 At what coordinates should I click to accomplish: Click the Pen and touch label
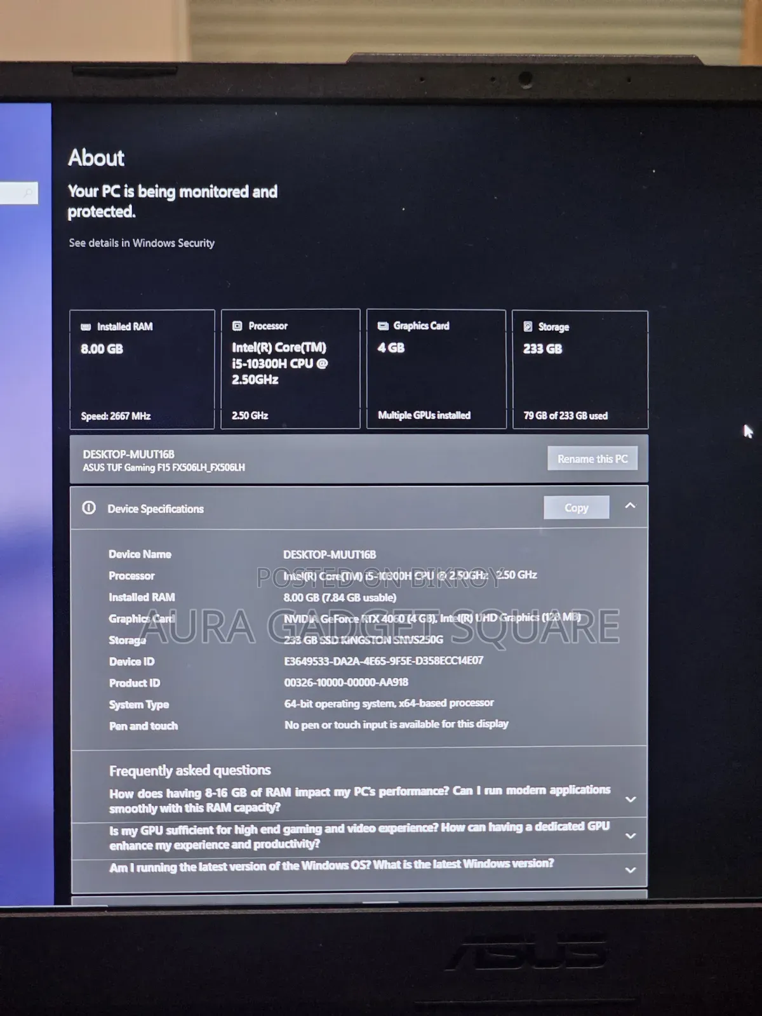click(144, 726)
